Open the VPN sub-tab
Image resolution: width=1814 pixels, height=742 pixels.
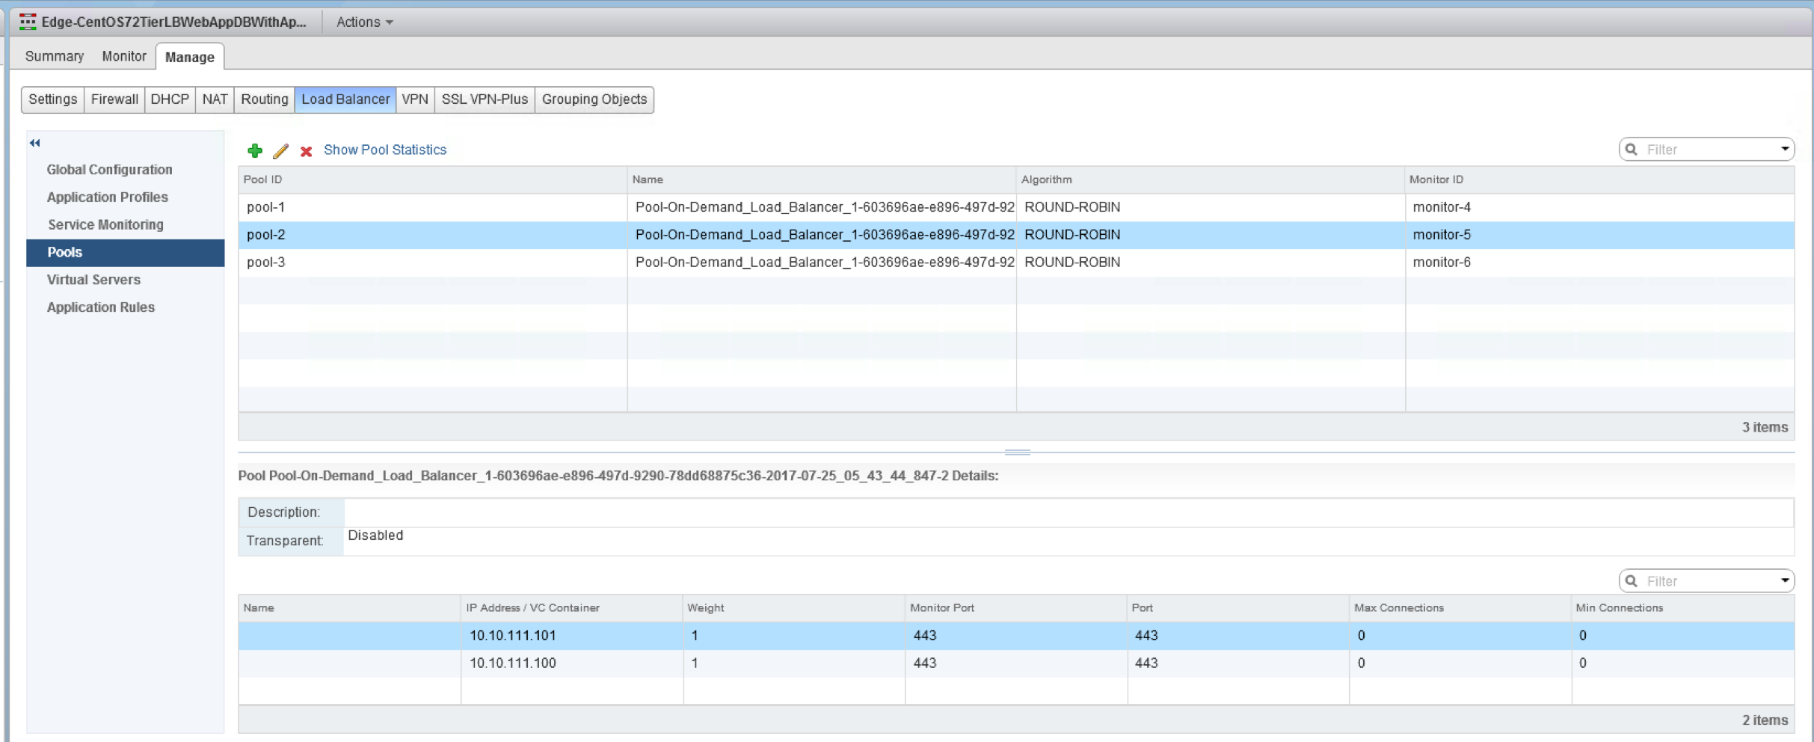point(415,99)
